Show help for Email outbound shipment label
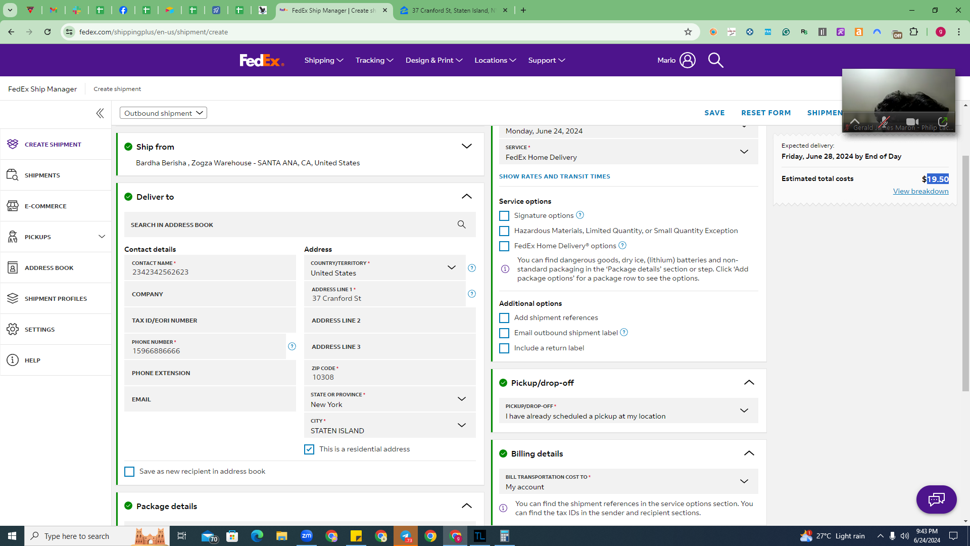This screenshot has width=970, height=546. click(x=624, y=332)
